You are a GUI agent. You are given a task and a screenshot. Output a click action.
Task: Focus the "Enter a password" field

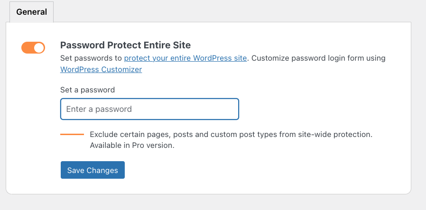coord(149,109)
